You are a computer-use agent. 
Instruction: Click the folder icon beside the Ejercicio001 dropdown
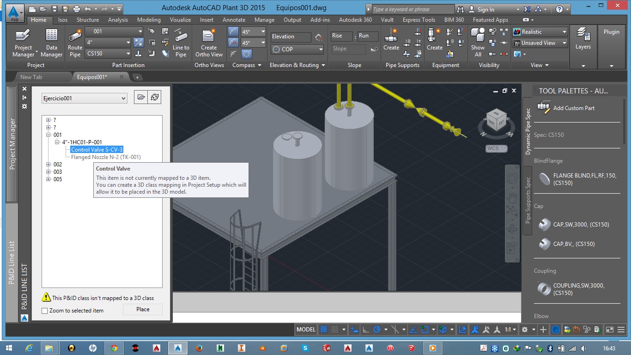pyautogui.click(x=141, y=97)
